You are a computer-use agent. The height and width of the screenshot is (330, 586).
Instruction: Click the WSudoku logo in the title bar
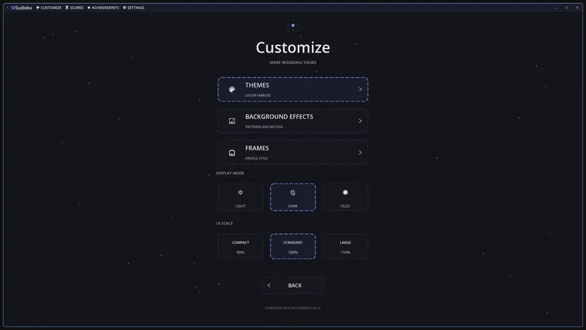click(21, 7)
